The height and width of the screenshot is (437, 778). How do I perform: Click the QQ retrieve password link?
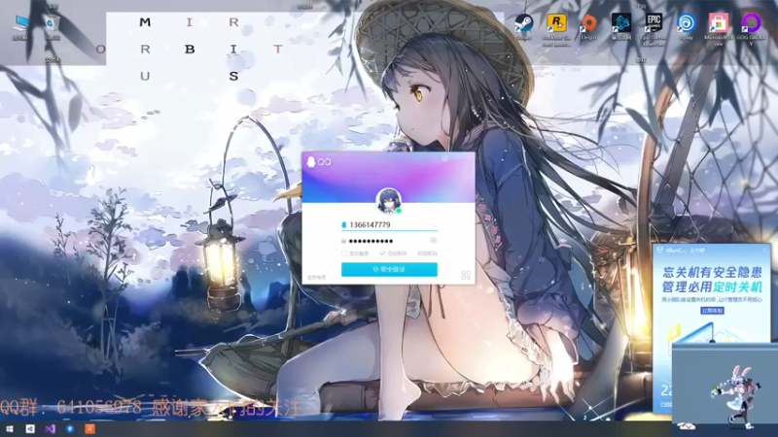(427, 253)
